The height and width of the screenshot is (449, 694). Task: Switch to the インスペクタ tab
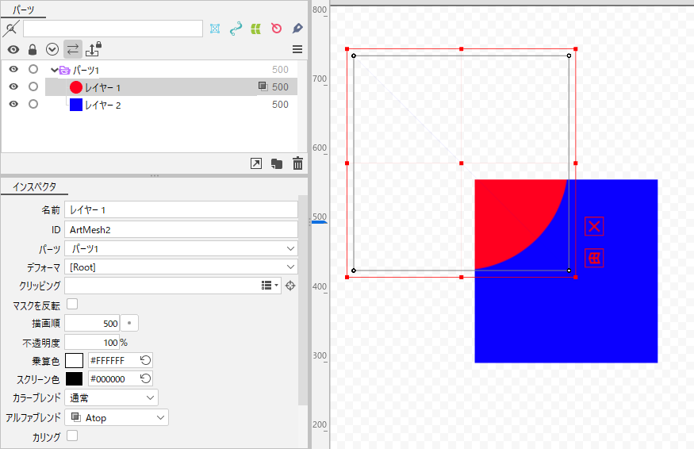click(35, 187)
